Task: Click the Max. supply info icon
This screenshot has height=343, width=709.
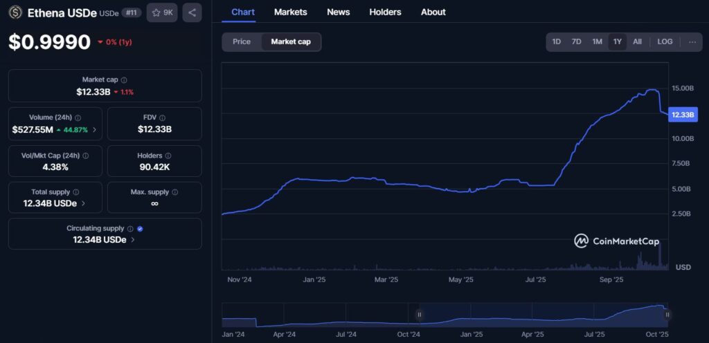Action: point(174,192)
